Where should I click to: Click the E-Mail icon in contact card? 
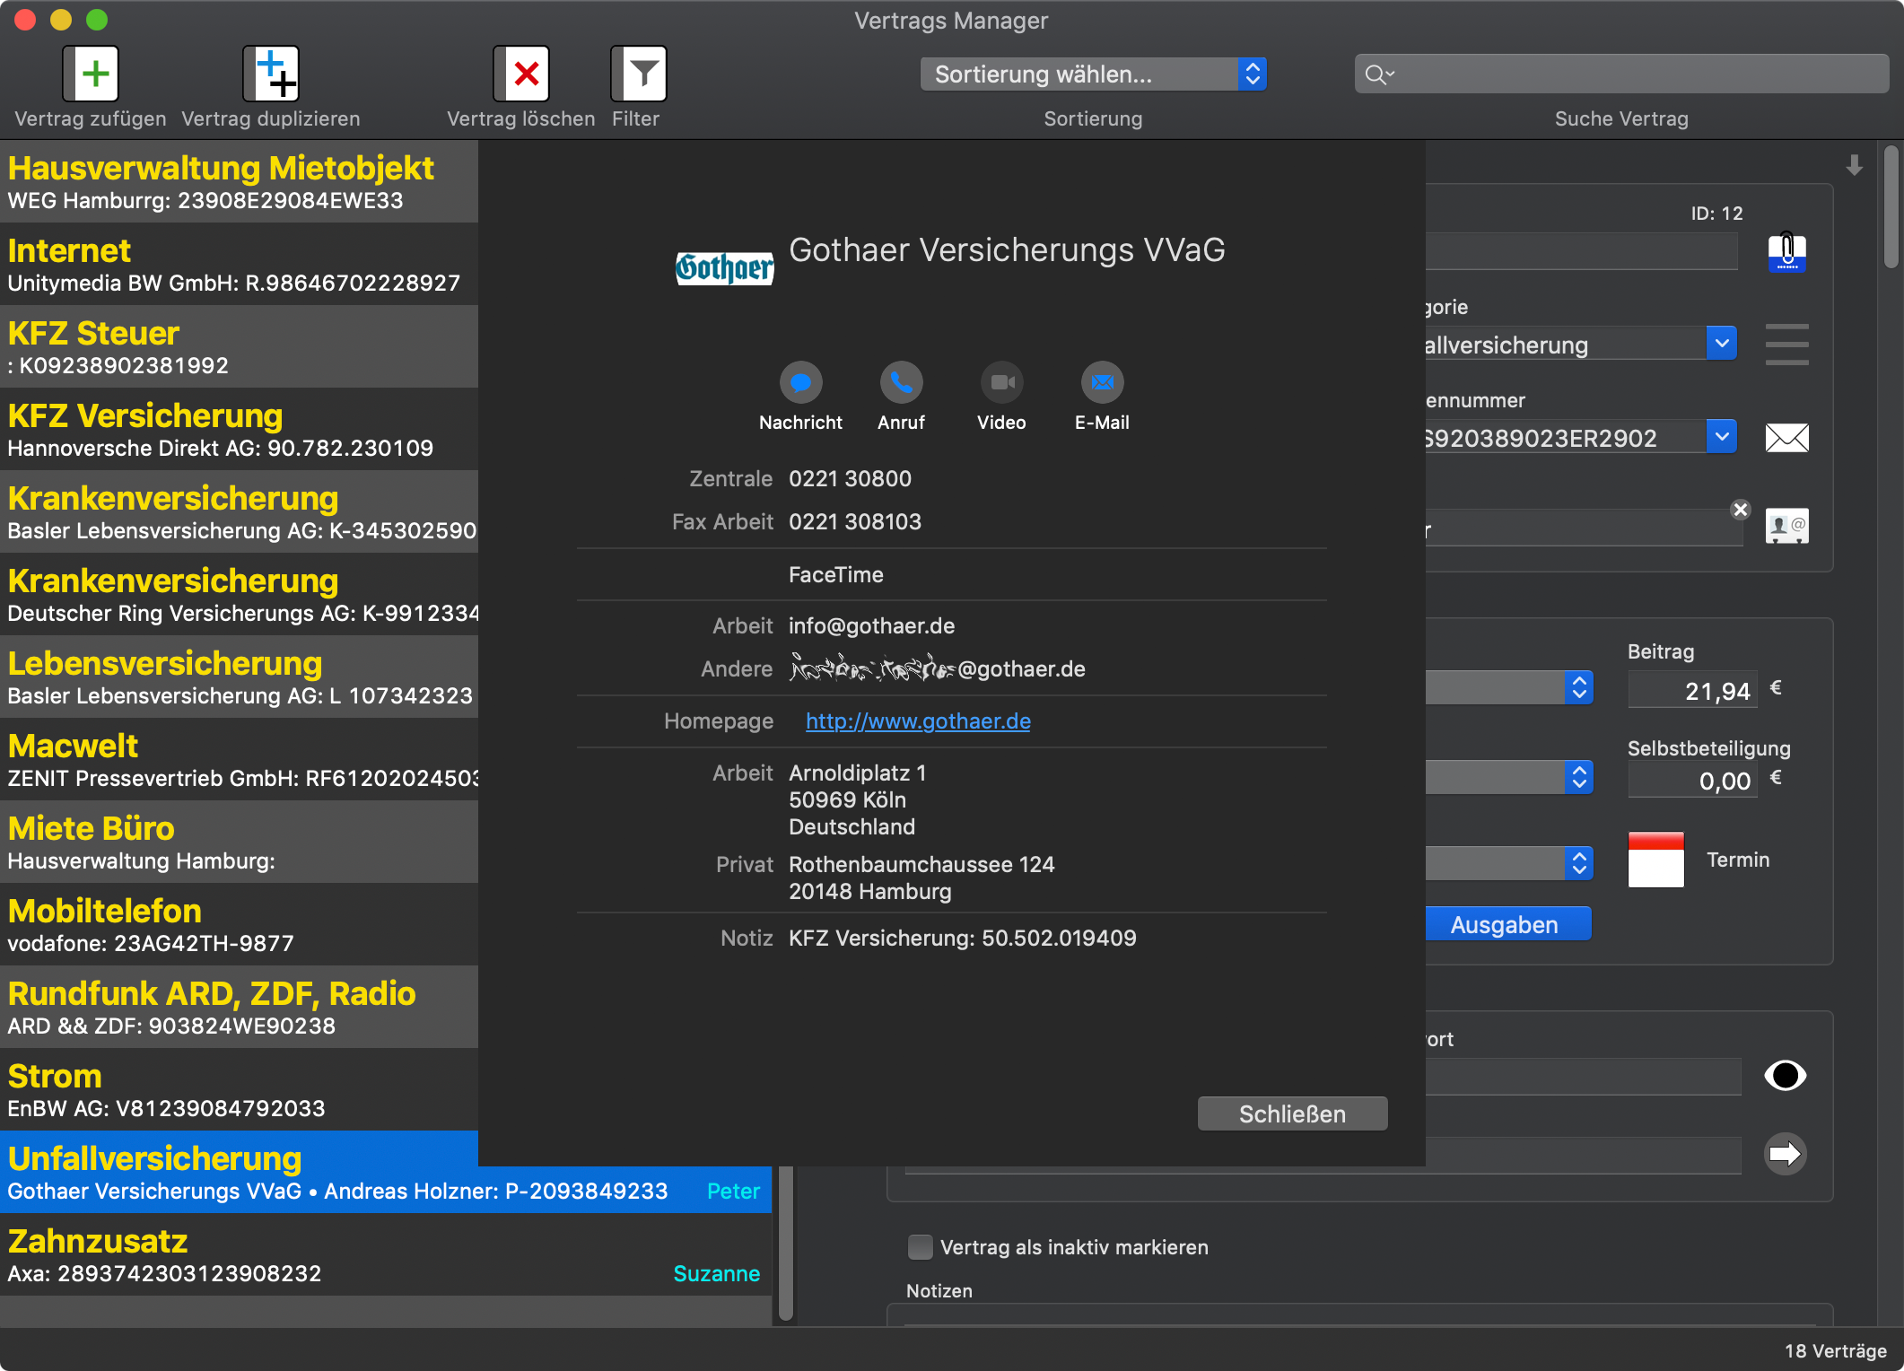point(1102,383)
